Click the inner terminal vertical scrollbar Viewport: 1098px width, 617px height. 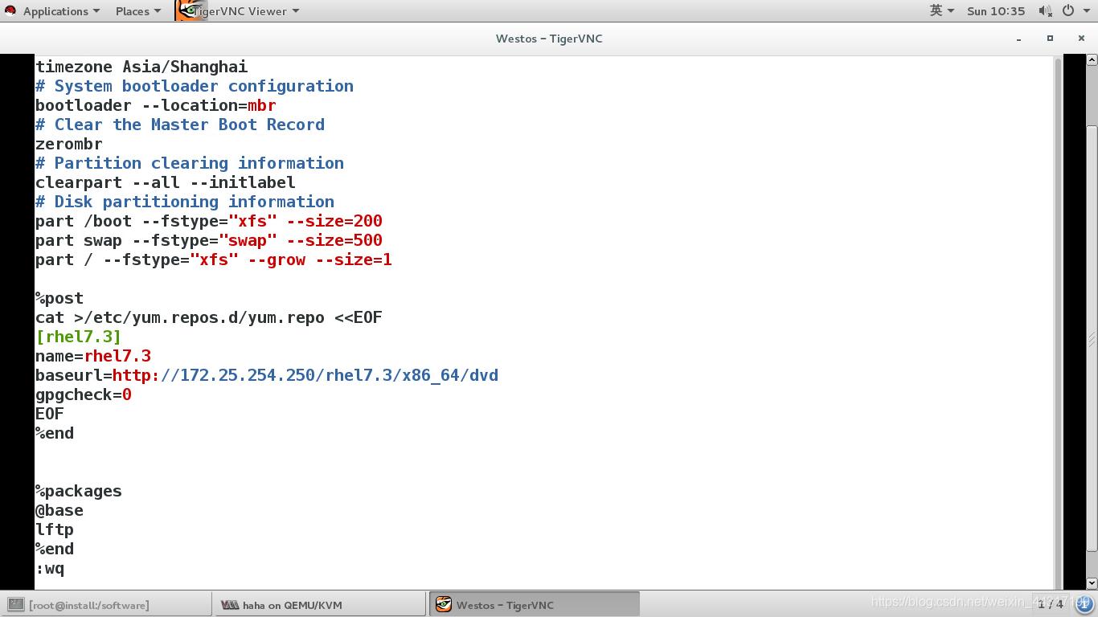(x=1058, y=321)
